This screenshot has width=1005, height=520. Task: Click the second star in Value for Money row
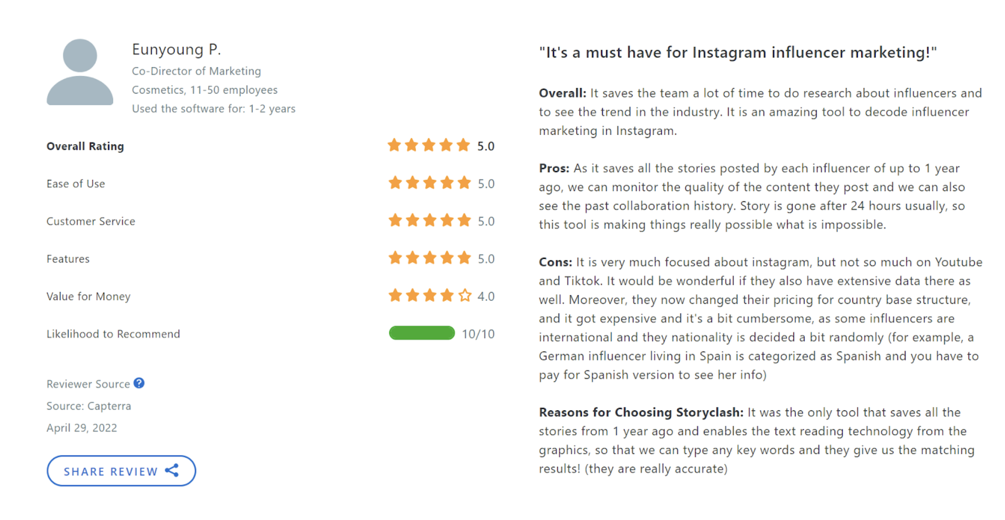tap(411, 295)
